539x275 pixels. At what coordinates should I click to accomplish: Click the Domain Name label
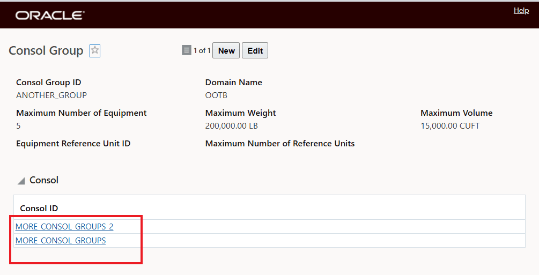pyautogui.click(x=234, y=83)
